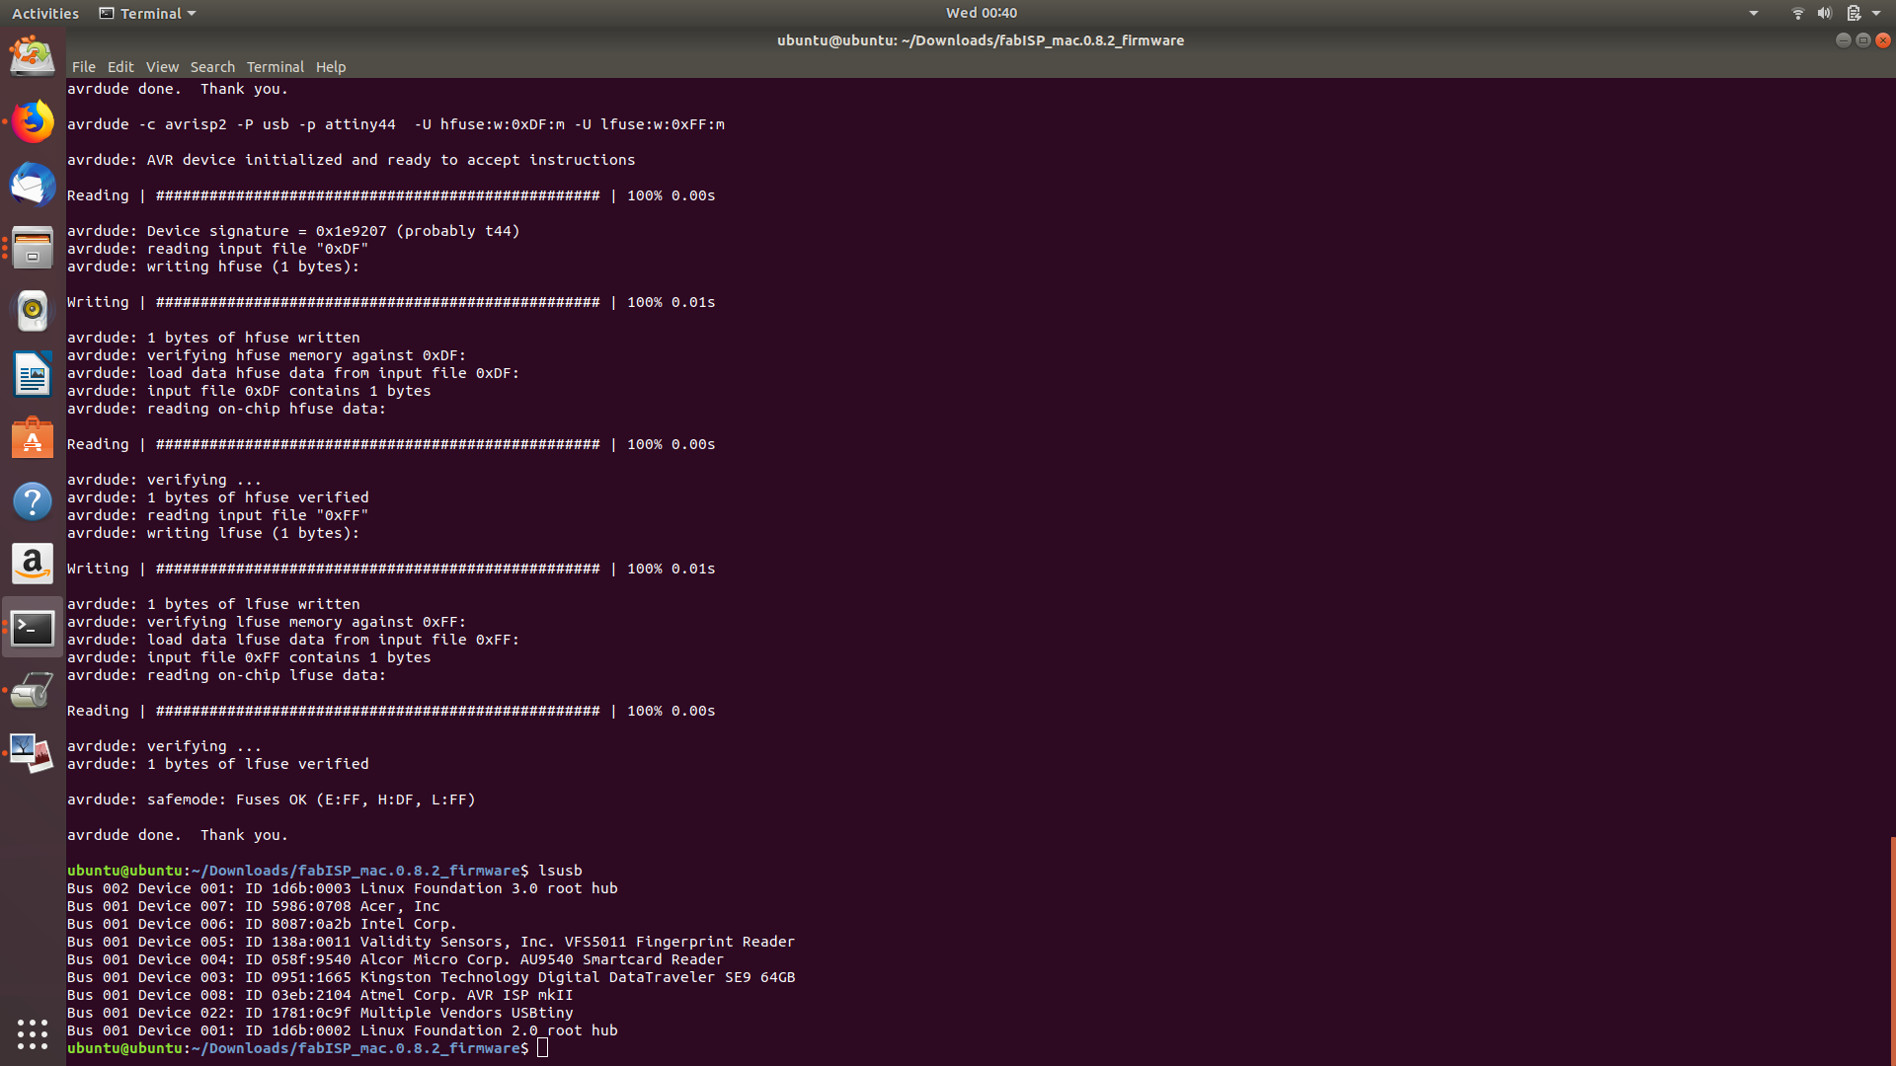Click the 'ID 8087:0a2b Intel Corp.' line
Screen dimensions: 1896x1066
pos(263,924)
